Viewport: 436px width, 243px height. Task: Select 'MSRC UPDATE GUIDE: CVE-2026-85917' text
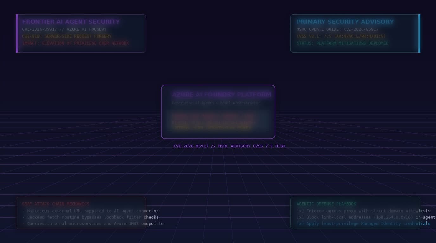337,29
